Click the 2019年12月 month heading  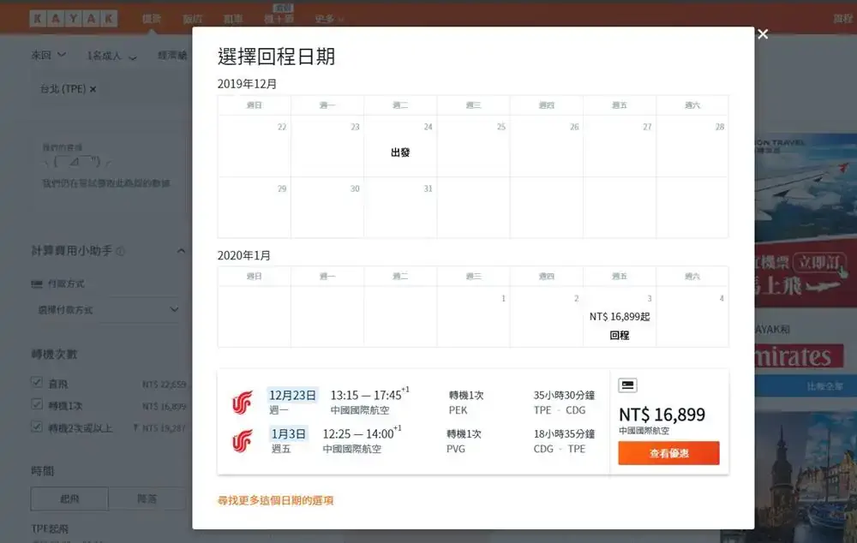coord(247,84)
